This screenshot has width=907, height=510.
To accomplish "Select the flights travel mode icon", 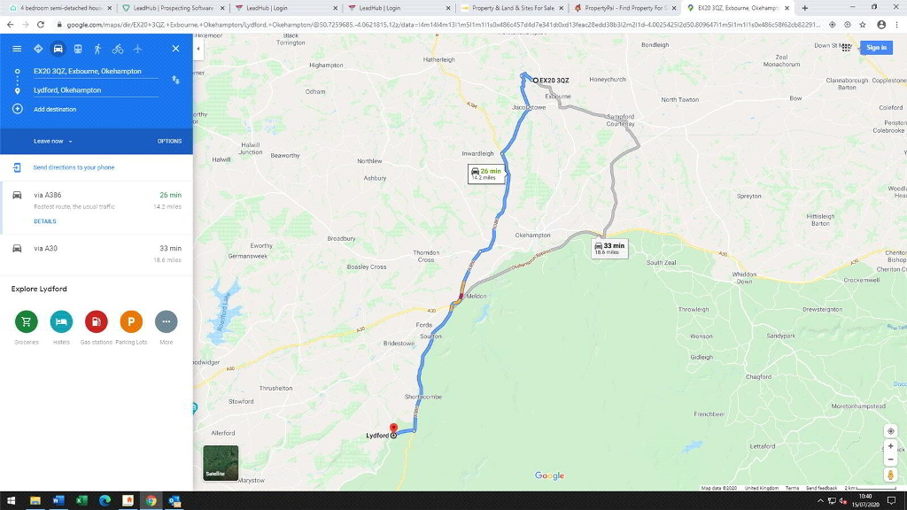I will (138, 49).
